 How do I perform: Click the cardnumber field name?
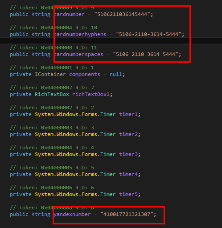tap(69, 14)
